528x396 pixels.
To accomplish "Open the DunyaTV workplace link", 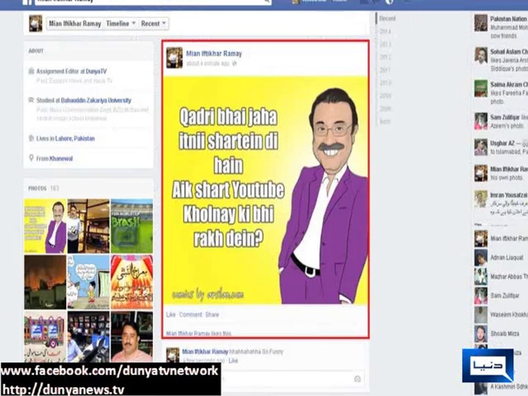I will [96, 71].
